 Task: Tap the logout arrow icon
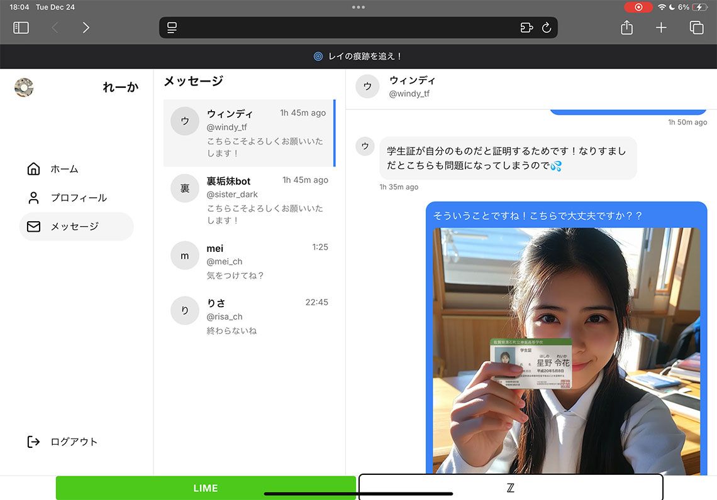pyautogui.click(x=33, y=441)
